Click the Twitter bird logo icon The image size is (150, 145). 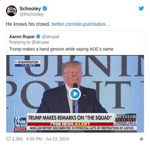pyautogui.click(x=141, y=8)
